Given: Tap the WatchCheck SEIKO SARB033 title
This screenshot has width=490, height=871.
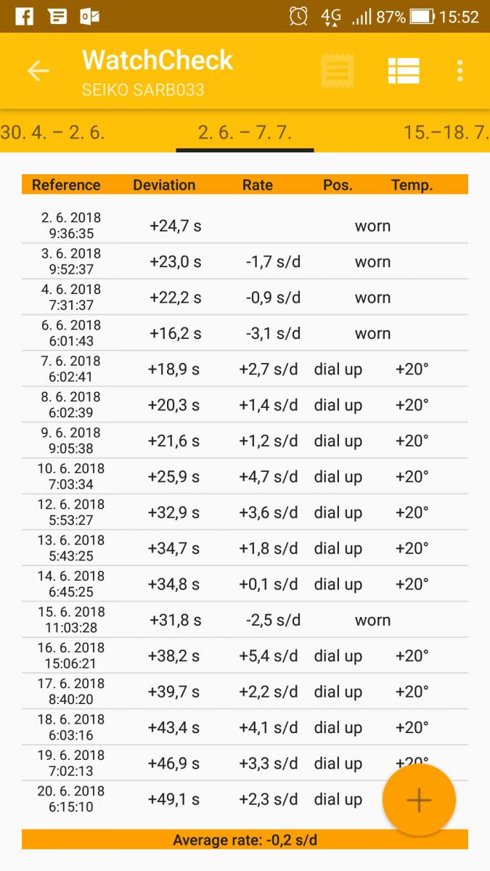Looking at the screenshot, I should pyautogui.click(x=158, y=71).
